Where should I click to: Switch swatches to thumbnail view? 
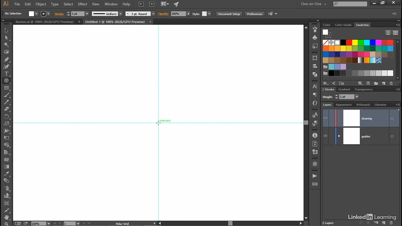tap(395, 33)
